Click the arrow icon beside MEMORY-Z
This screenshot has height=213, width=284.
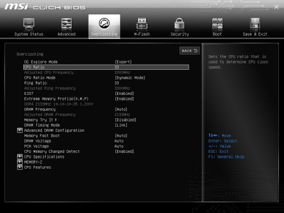click(20, 162)
